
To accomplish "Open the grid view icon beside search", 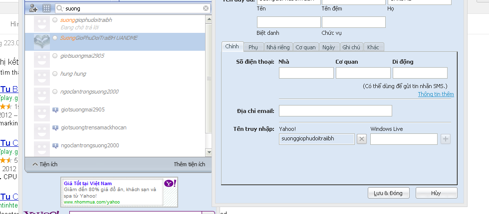I will [x=47, y=8].
